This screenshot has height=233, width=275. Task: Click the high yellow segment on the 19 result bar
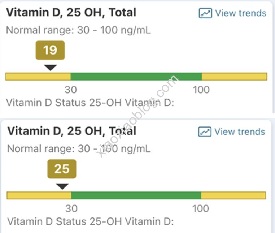234,77
